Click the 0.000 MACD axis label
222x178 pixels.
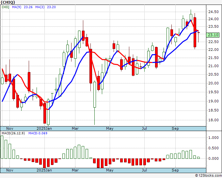pyautogui.click(x=214, y=158)
